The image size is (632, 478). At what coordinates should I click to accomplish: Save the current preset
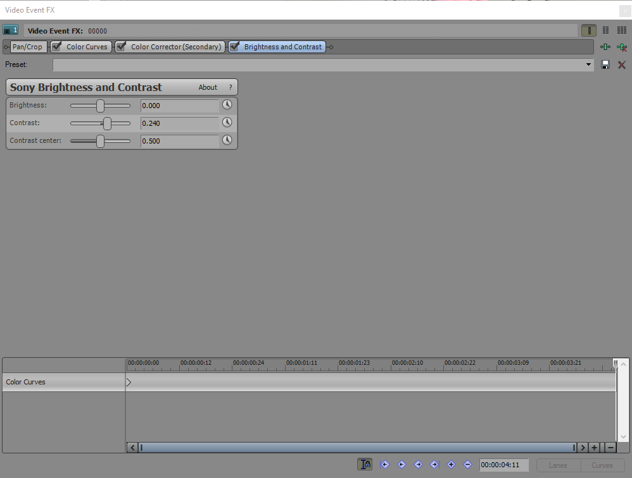(x=605, y=64)
